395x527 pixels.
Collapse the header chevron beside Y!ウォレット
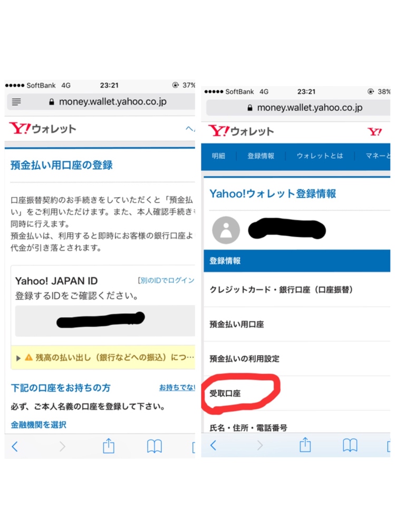190,128
